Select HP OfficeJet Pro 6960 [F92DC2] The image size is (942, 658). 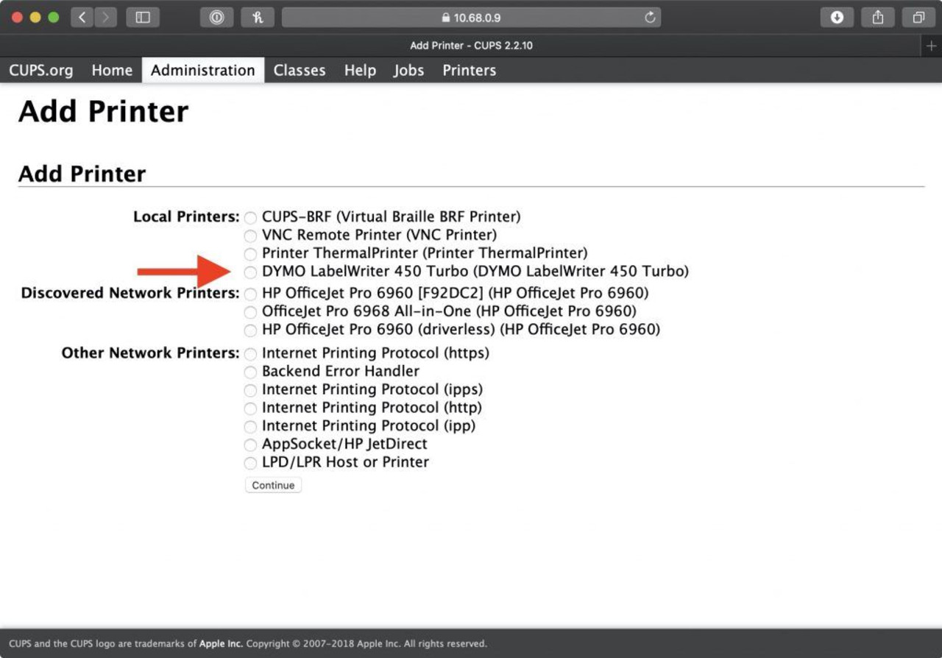pyautogui.click(x=251, y=294)
